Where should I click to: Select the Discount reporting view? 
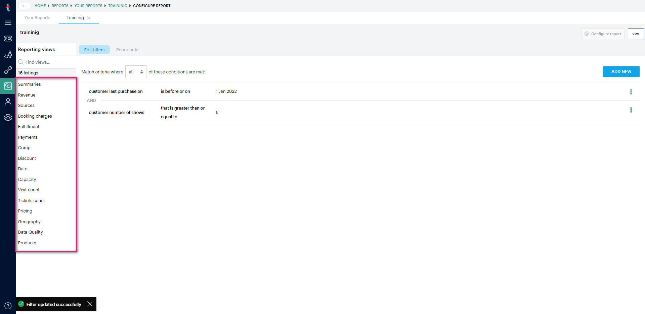point(27,159)
